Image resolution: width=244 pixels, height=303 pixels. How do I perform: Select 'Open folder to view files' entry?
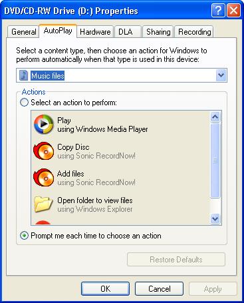point(120,204)
